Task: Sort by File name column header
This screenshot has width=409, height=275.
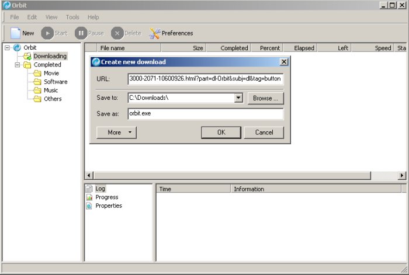Action: click(129, 48)
